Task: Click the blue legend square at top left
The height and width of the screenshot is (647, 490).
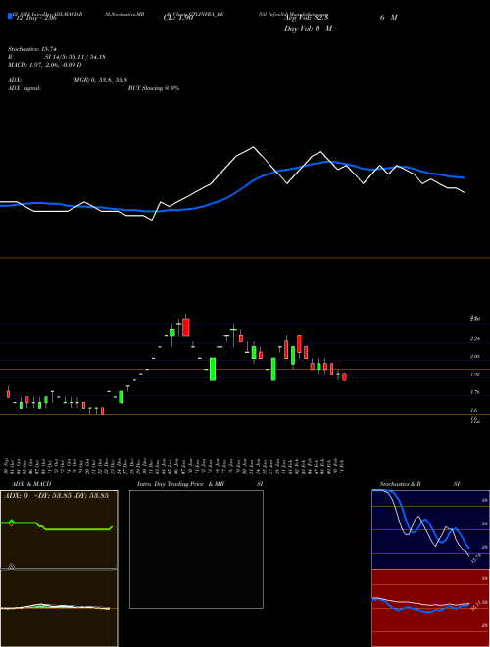Action: pyautogui.click(x=10, y=16)
